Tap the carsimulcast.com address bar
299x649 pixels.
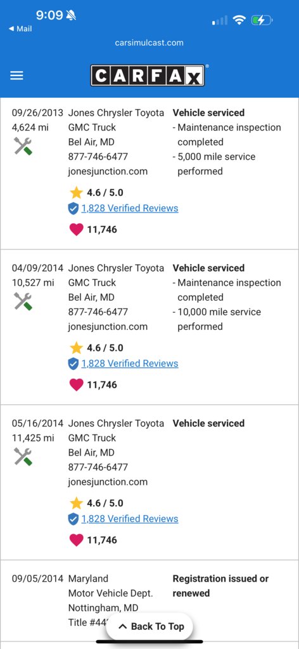pos(149,43)
